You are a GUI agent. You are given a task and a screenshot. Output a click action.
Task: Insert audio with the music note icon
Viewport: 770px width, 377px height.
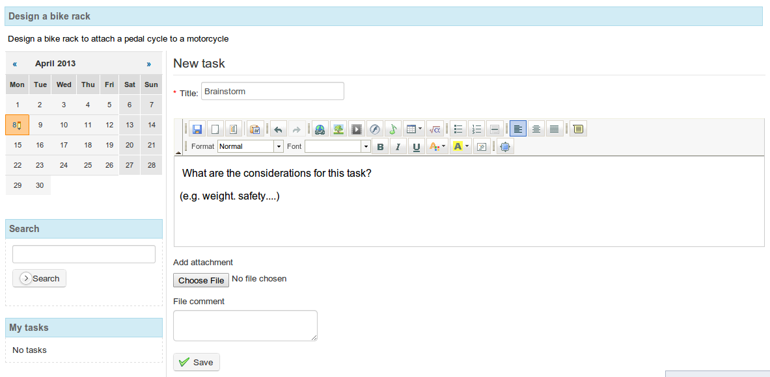pos(392,129)
